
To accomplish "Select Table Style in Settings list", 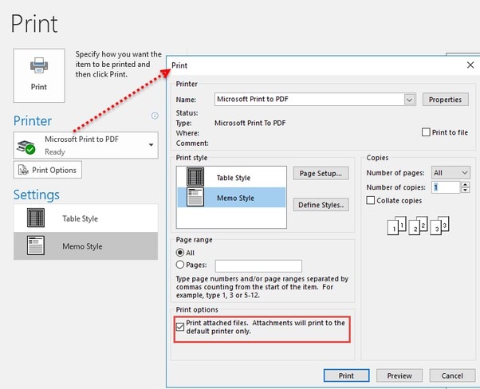I will pyautogui.click(x=86, y=218).
